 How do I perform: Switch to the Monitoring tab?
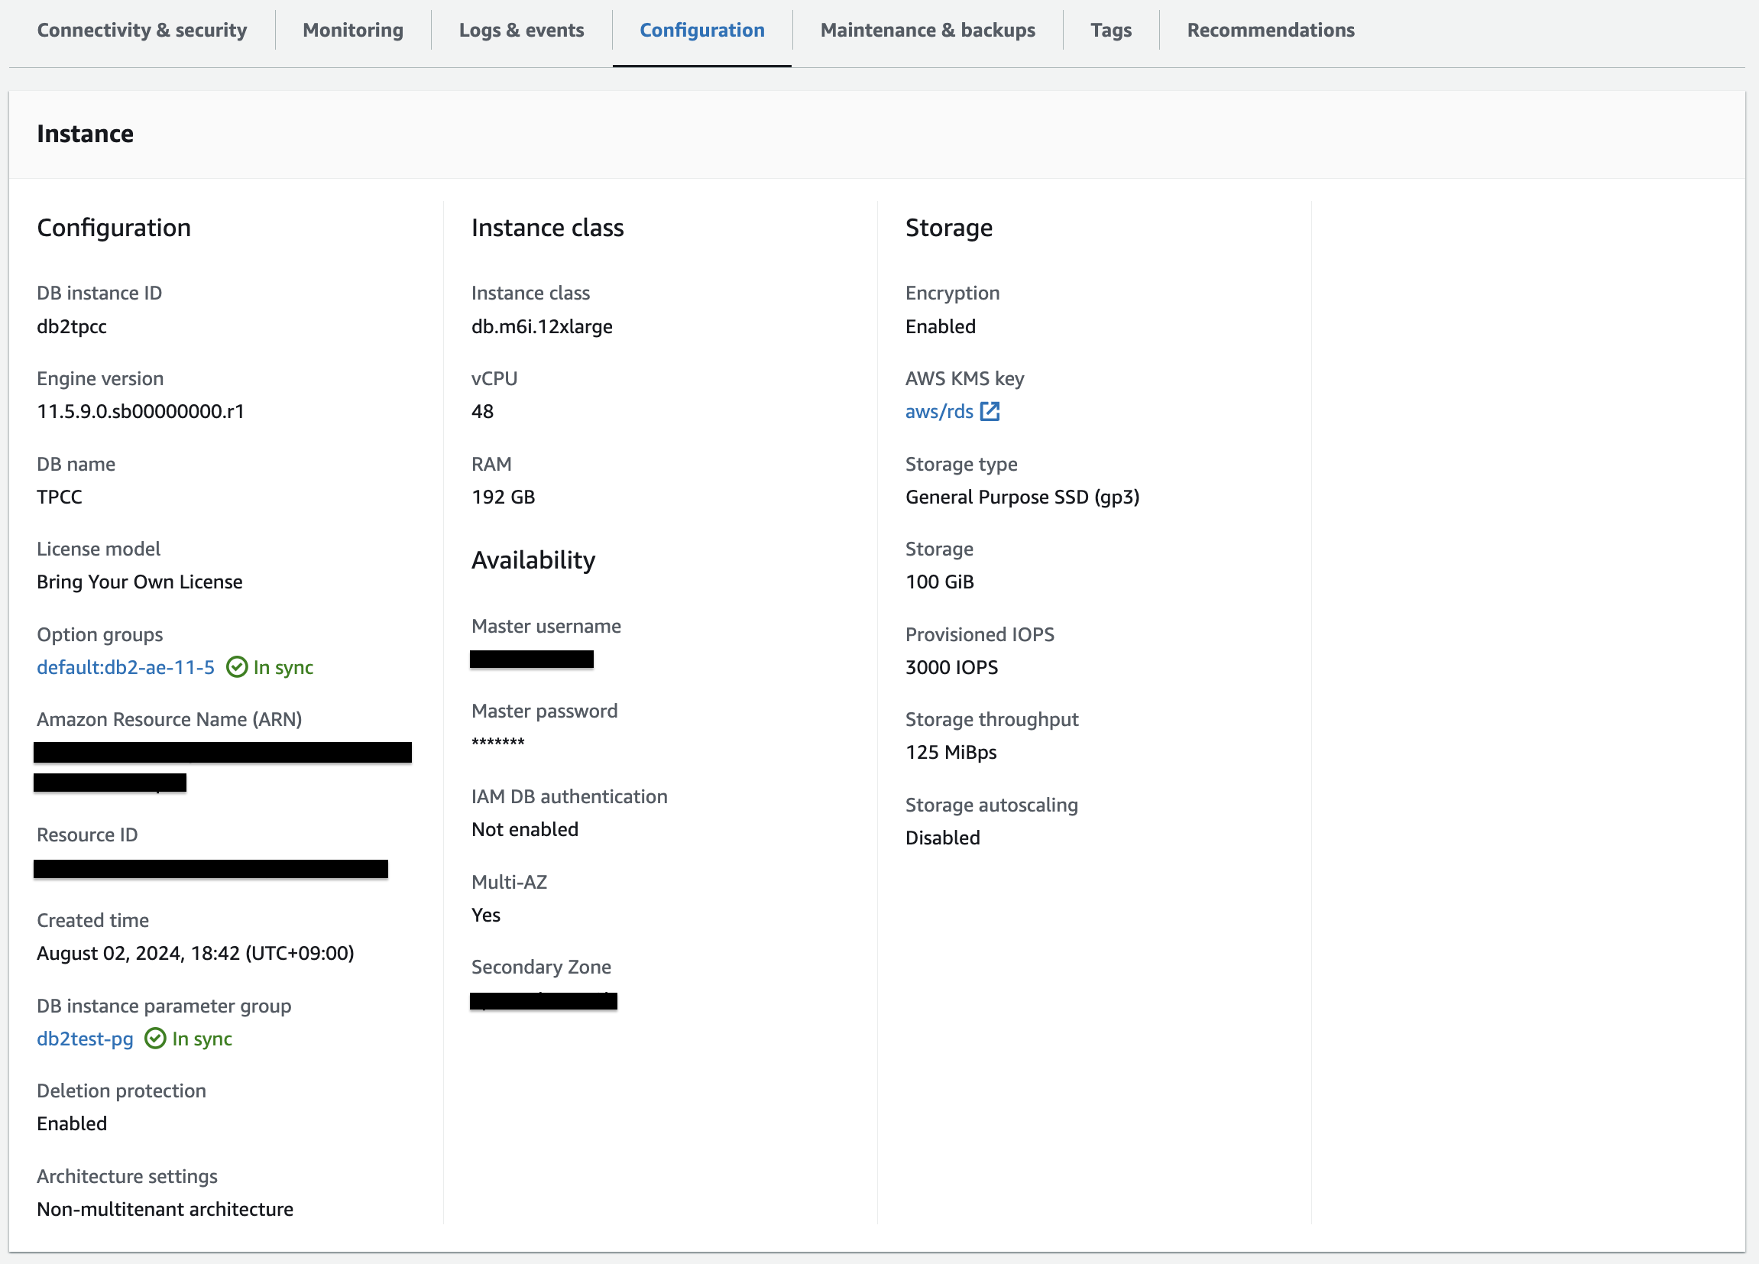(353, 31)
